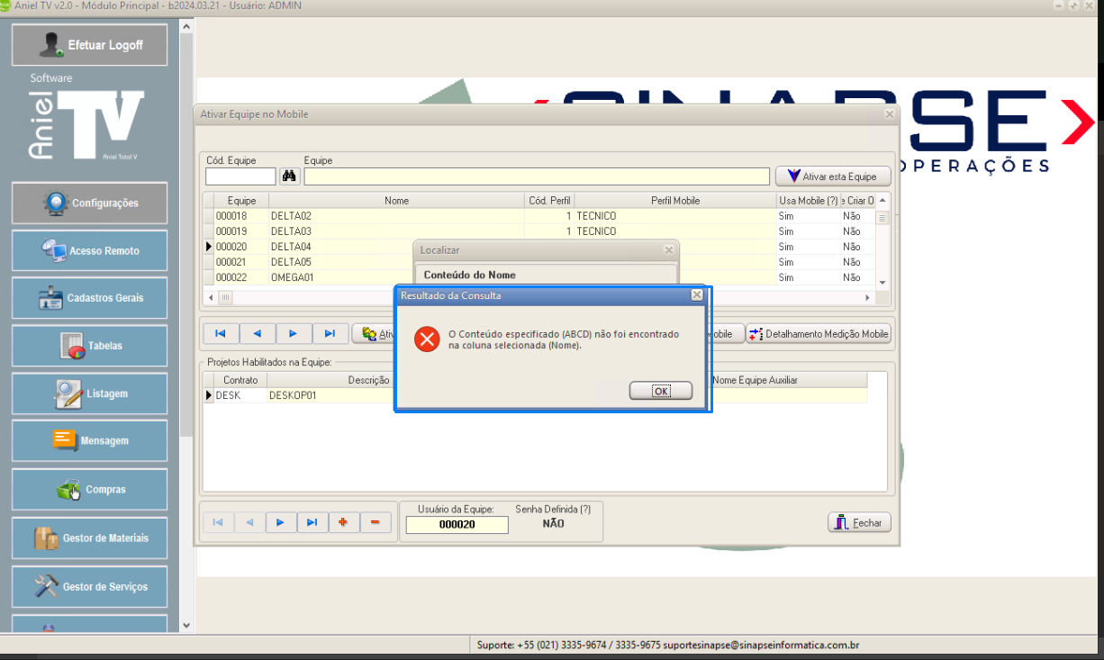Close the Resultado da Consulta dialog with X

point(696,295)
